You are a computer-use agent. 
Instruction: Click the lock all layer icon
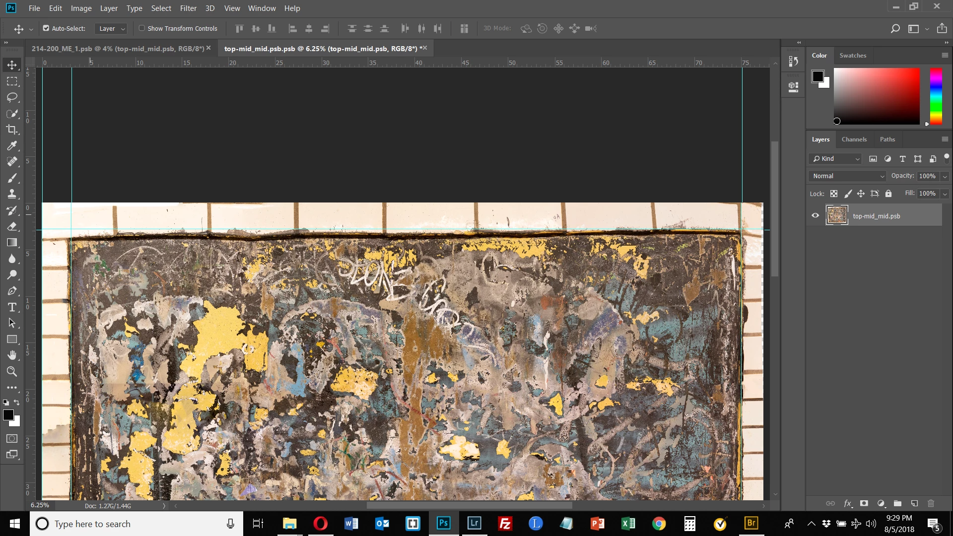pos(888,194)
